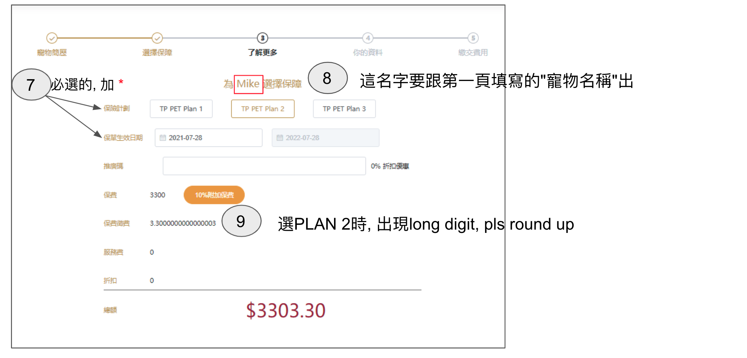
Task: Select TP PET Plan 3 option
Action: pyautogui.click(x=344, y=109)
